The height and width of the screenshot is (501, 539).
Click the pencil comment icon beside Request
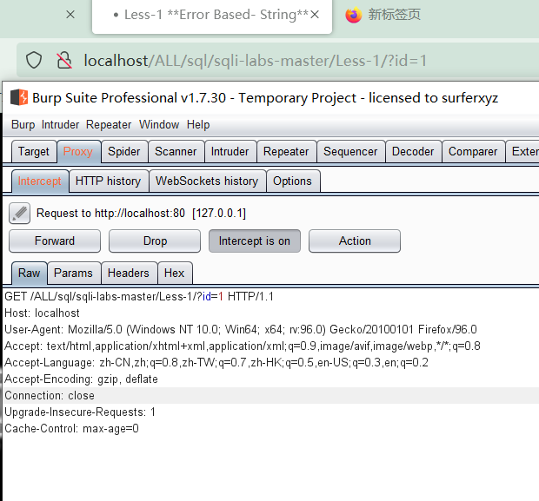coord(20,214)
